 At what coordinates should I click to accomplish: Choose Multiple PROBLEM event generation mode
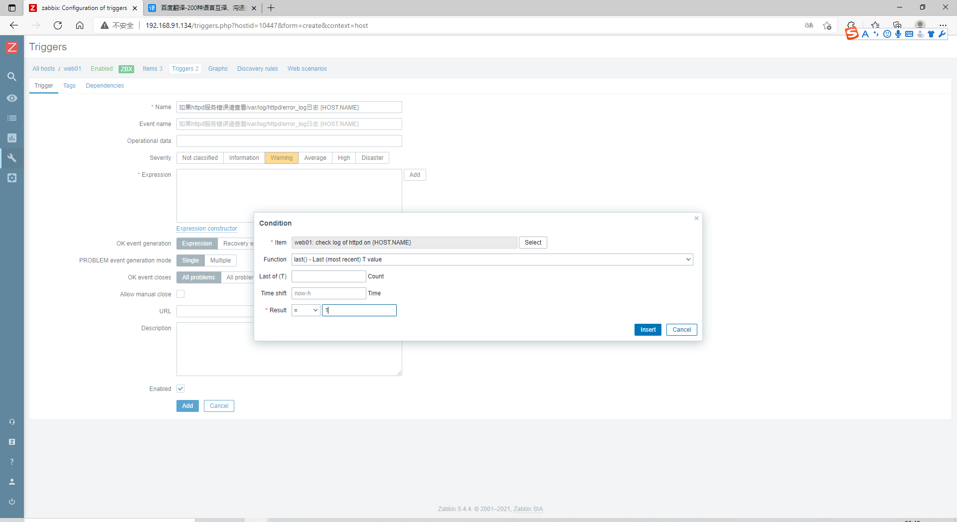pos(220,261)
